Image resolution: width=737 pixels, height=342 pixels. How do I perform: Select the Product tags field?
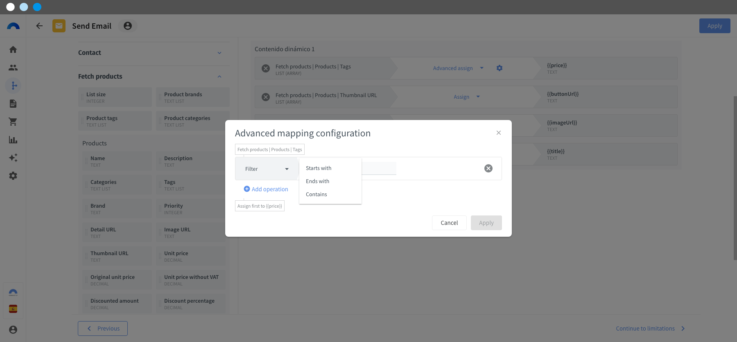click(115, 121)
